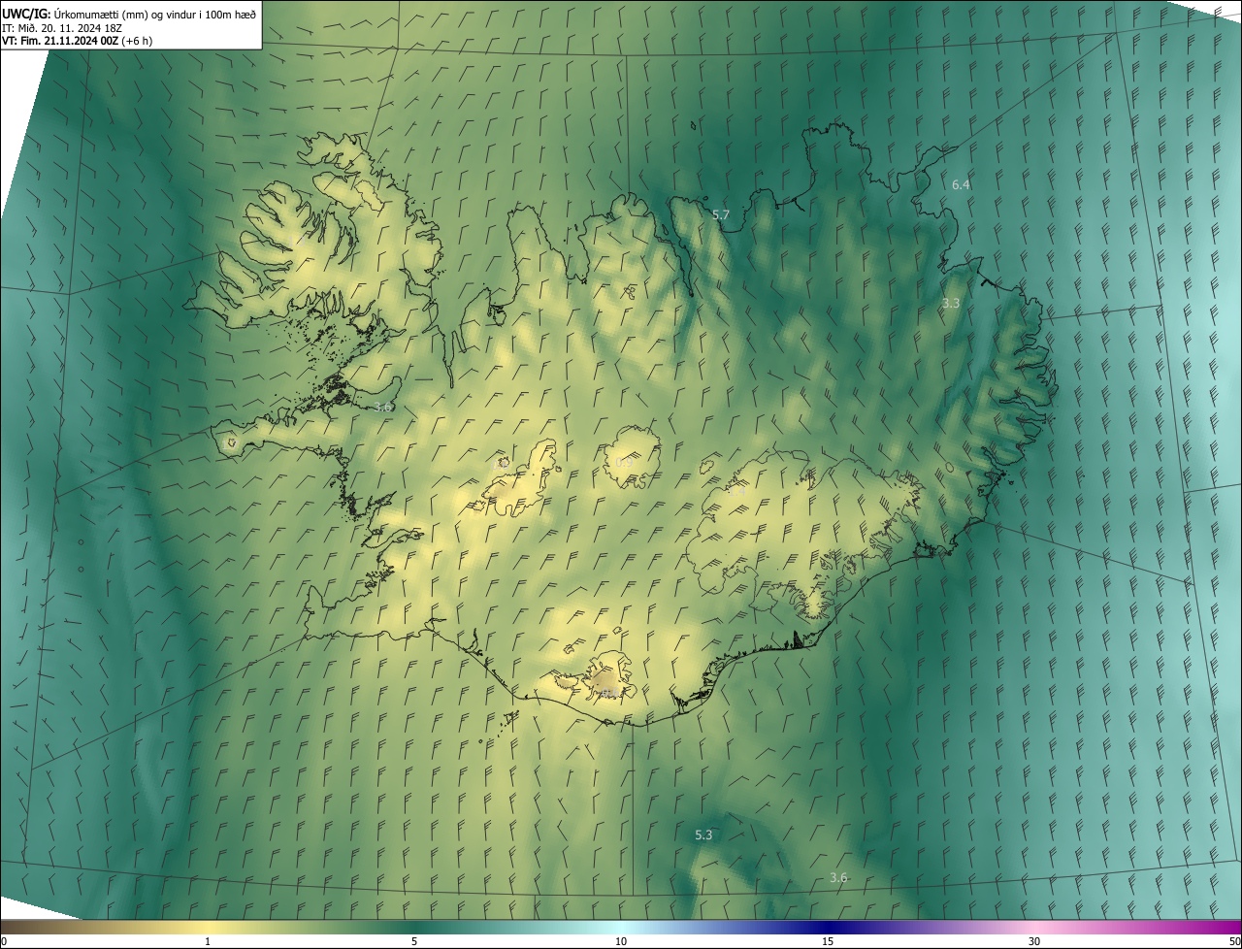The width and height of the screenshot is (1242, 949).
Task: Click the colorbar tick label 1
Action: pyautogui.click(x=208, y=941)
